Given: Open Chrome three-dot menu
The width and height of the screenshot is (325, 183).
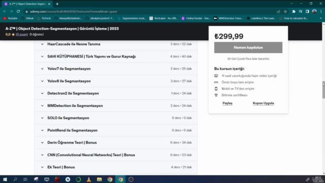Looking at the screenshot, I should point(321,12).
